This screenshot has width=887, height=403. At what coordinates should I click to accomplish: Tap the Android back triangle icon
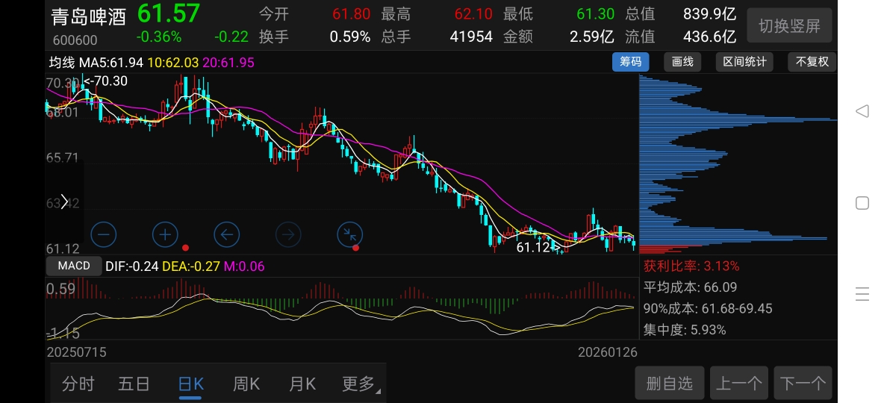tap(862, 110)
